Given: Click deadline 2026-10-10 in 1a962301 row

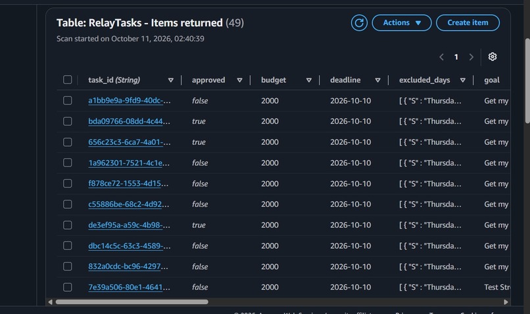Looking at the screenshot, I should coord(350,163).
